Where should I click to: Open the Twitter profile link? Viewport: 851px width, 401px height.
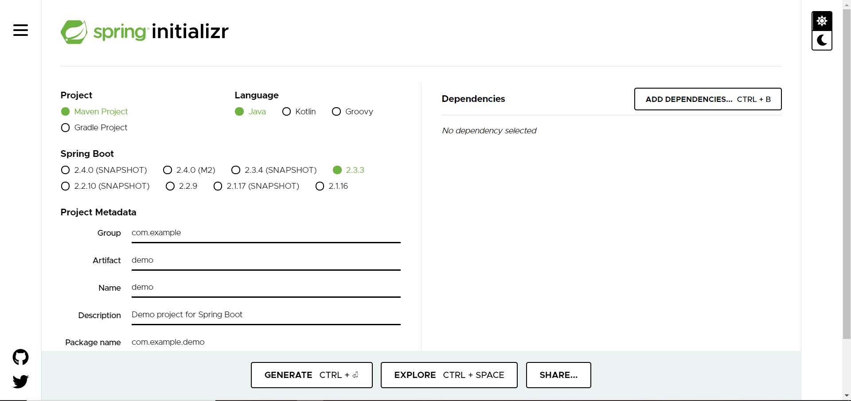click(20, 381)
